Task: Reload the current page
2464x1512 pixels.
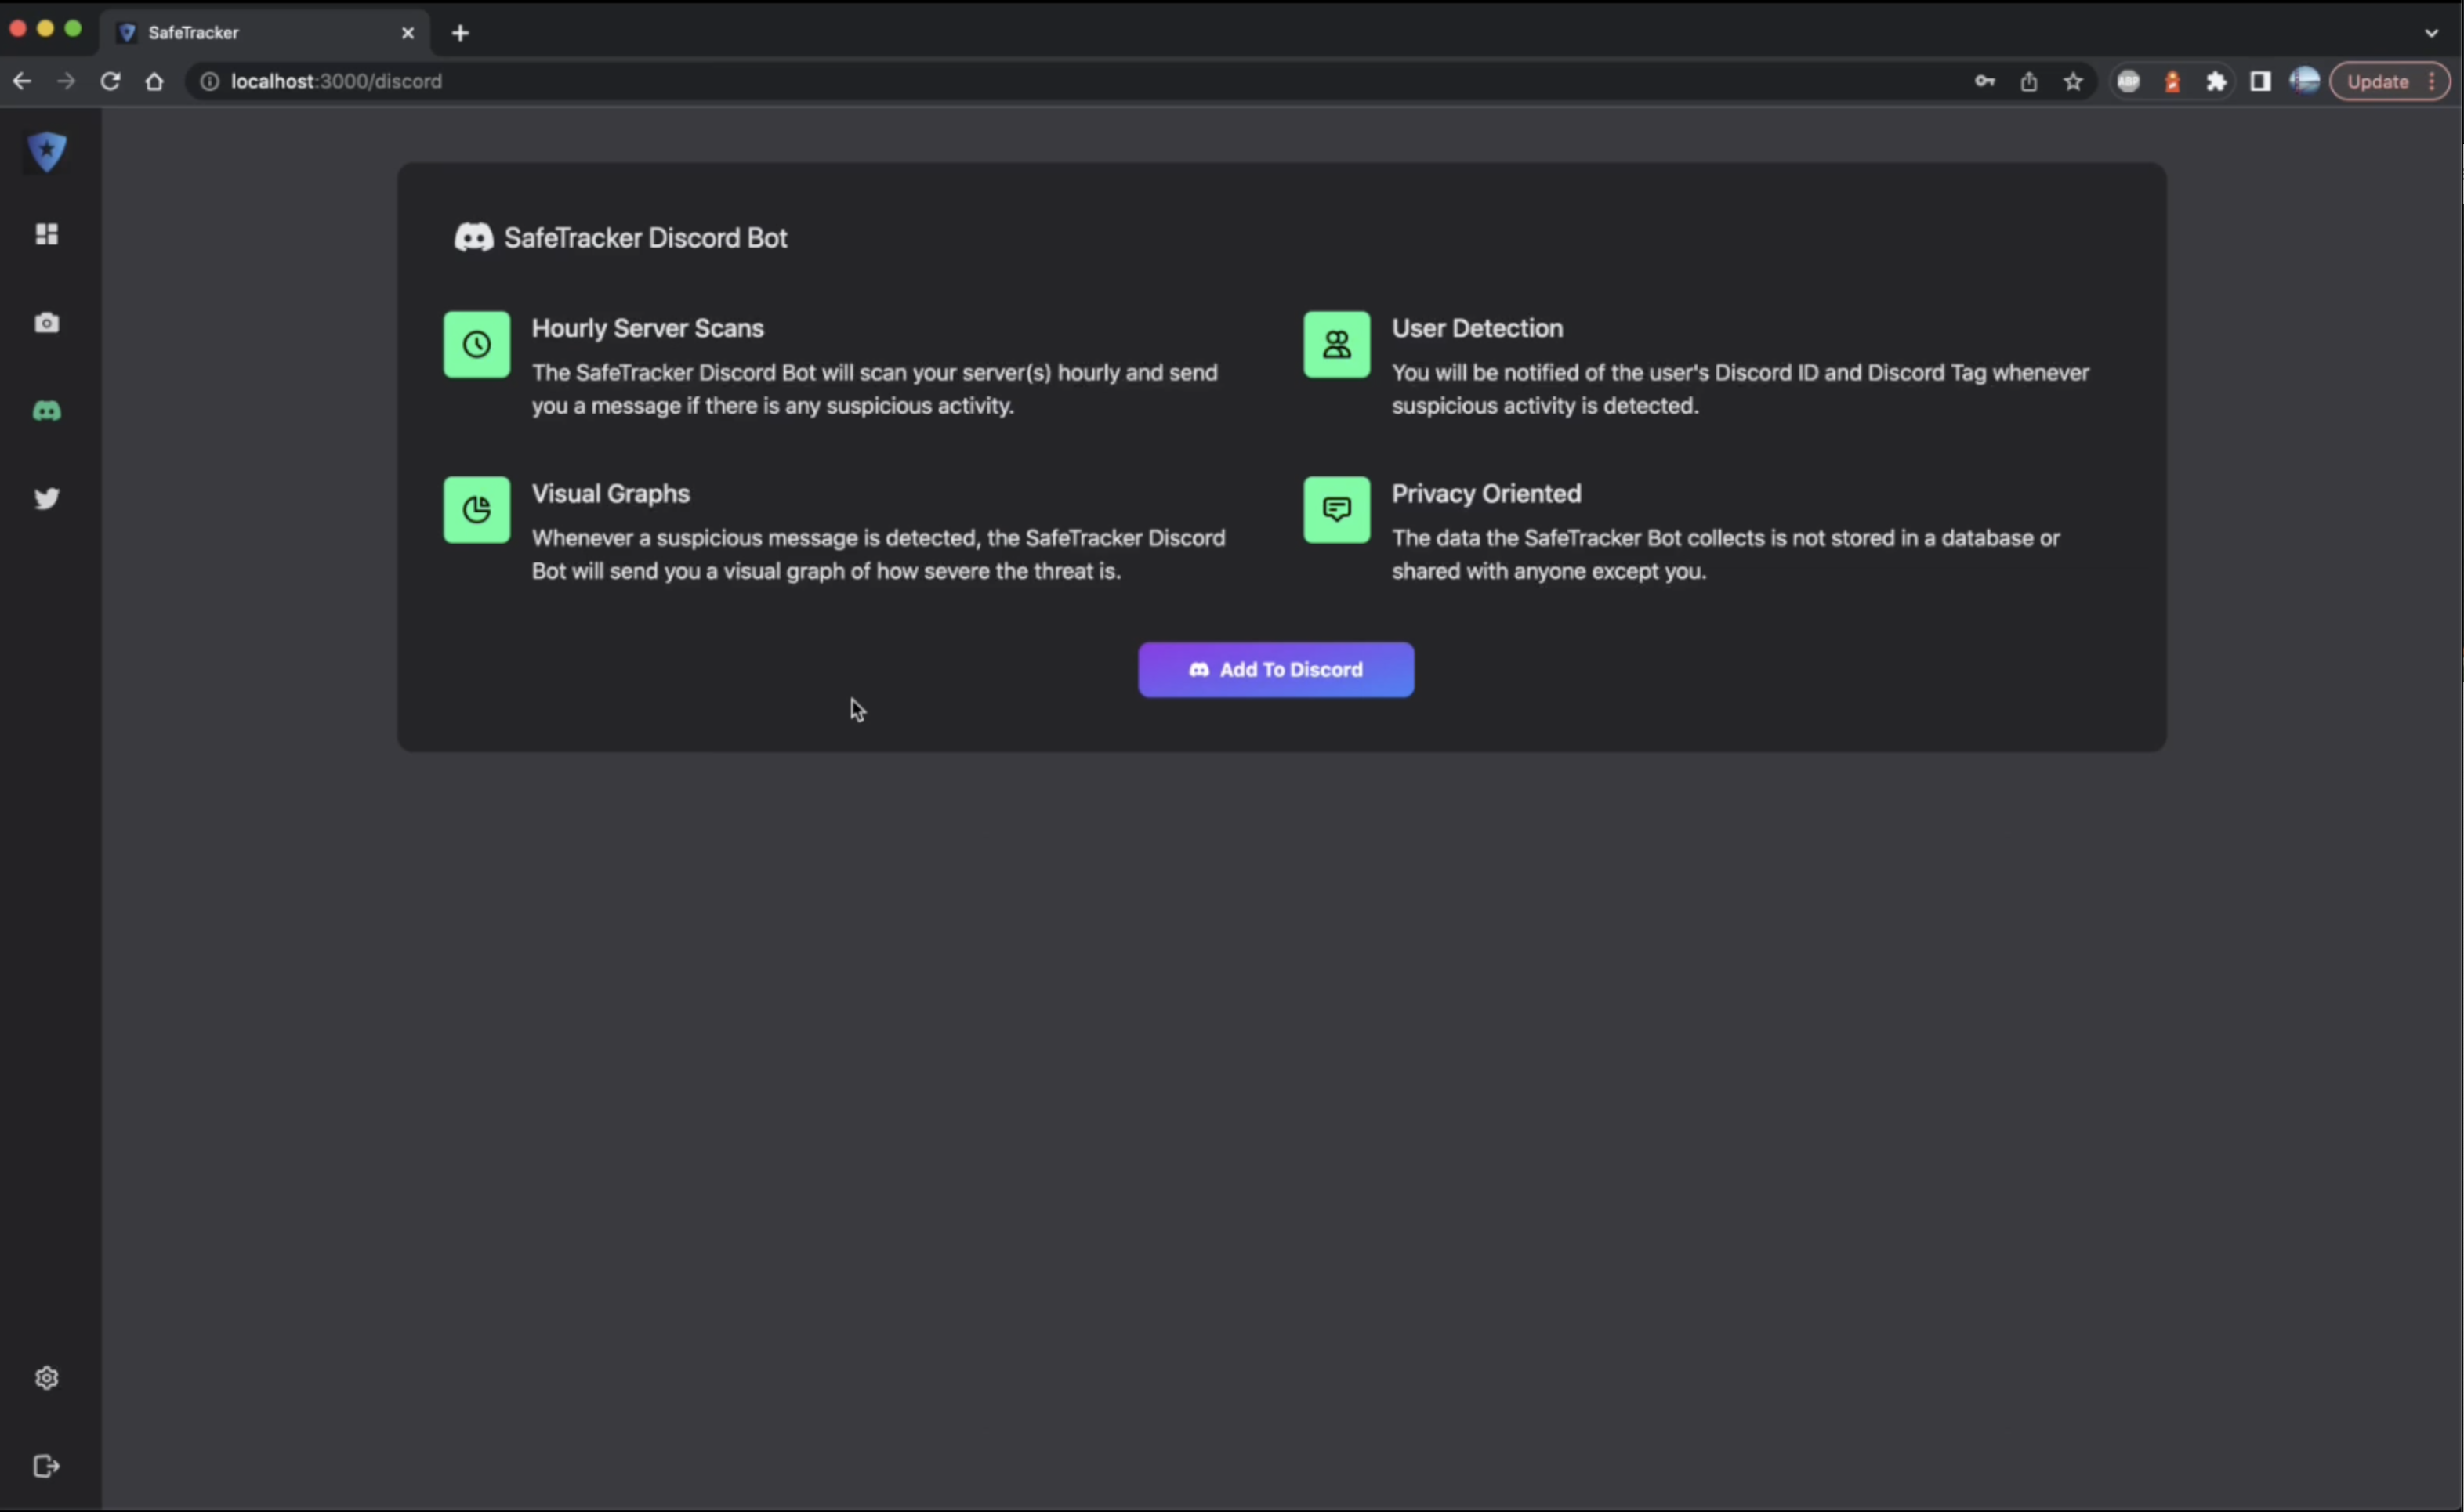Action: click(x=110, y=82)
